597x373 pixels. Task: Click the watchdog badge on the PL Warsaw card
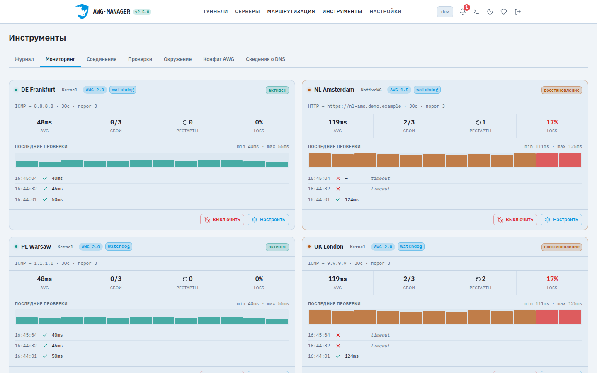point(119,247)
